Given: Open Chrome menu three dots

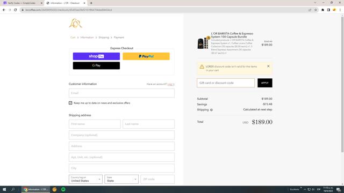Looking at the screenshot, I should [340, 10].
